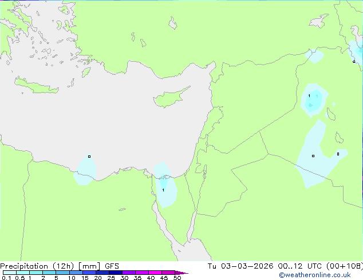Click the 25–30 mm navy legend swatch
This screenshot has height=280, width=363.
click(115, 273)
